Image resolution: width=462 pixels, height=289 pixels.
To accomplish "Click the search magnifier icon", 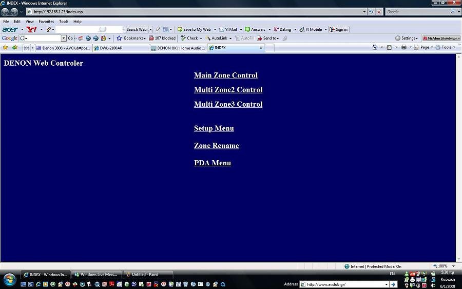I will [452, 12].
